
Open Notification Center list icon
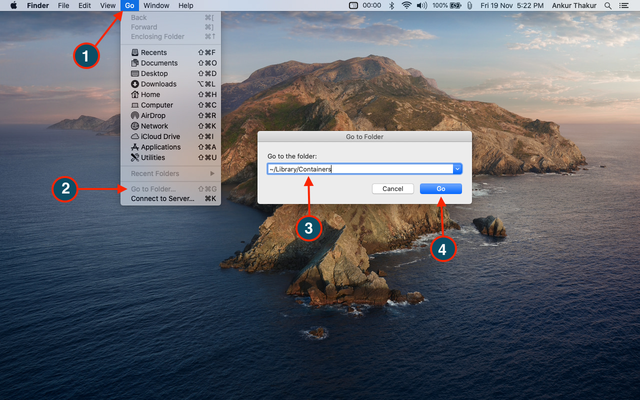[623, 5]
